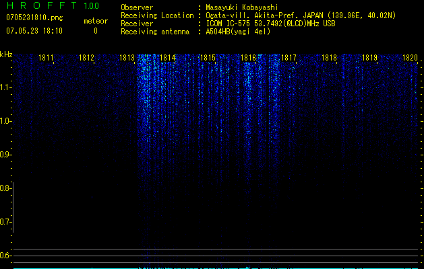Viewport: 424px width, 269px height.
Task: Click the 0.6 kHz axis label
Action: (5, 256)
